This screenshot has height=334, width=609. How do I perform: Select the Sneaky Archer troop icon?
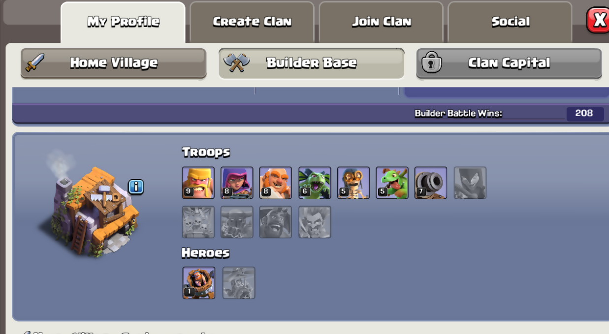pyautogui.click(x=237, y=182)
